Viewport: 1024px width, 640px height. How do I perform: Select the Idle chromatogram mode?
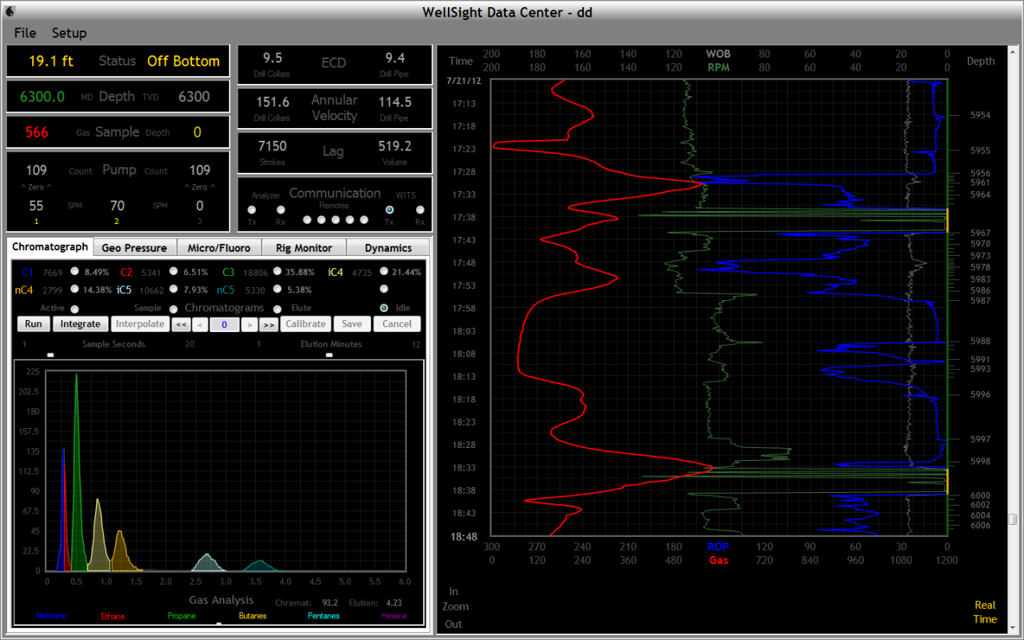384,308
